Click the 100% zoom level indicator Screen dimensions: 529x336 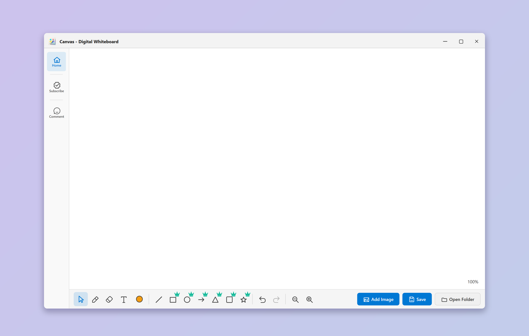(x=473, y=282)
